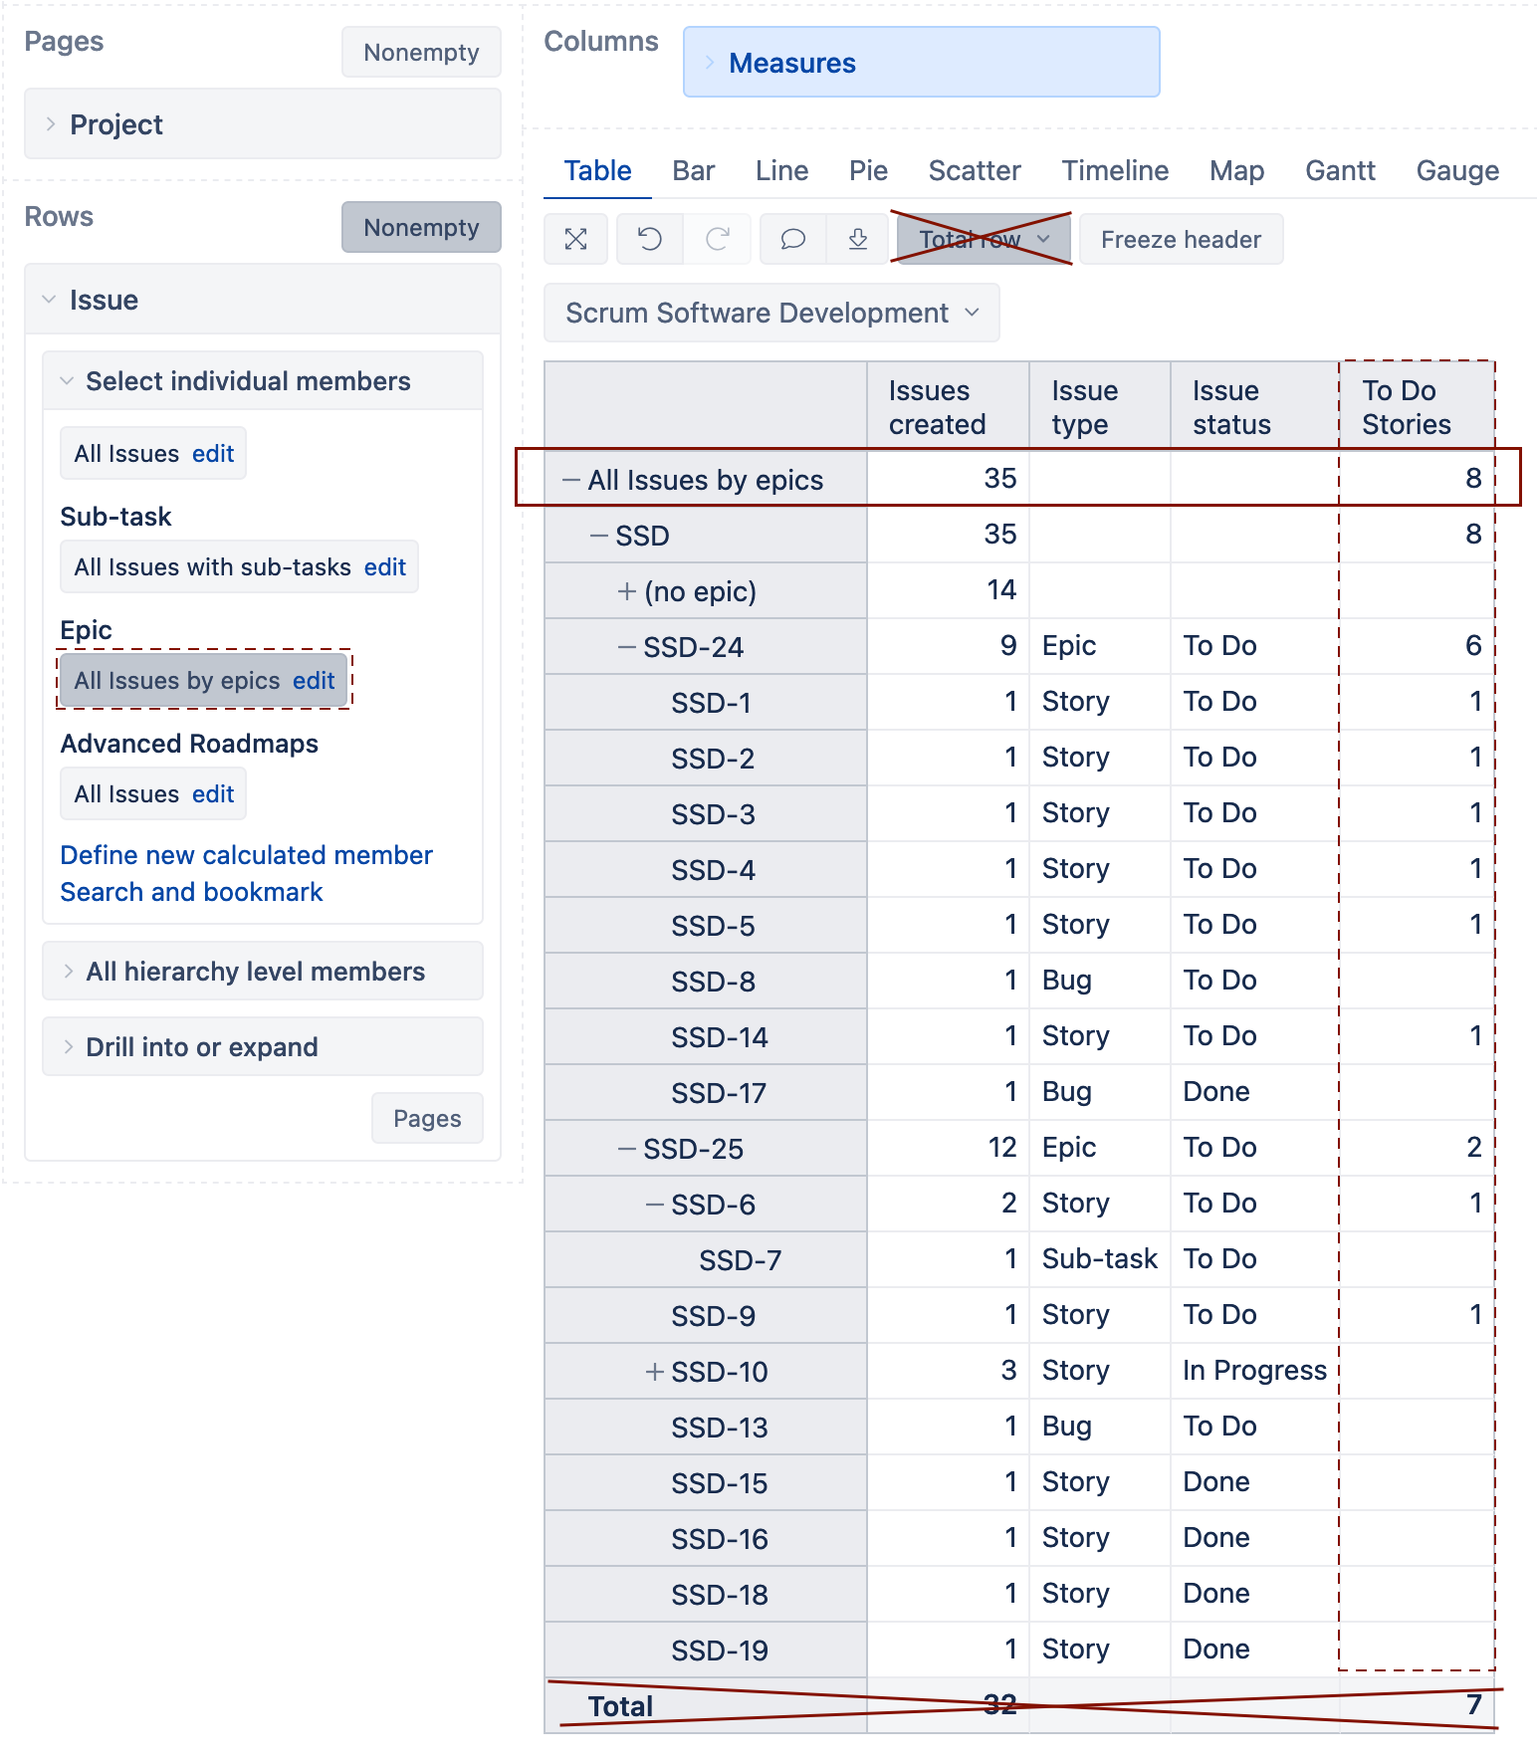Toggle Nonempty option for Rows
The height and width of the screenshot is (1764, 1537).
coord(421,227)
